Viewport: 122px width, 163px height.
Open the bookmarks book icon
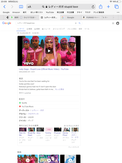[21, 7]
